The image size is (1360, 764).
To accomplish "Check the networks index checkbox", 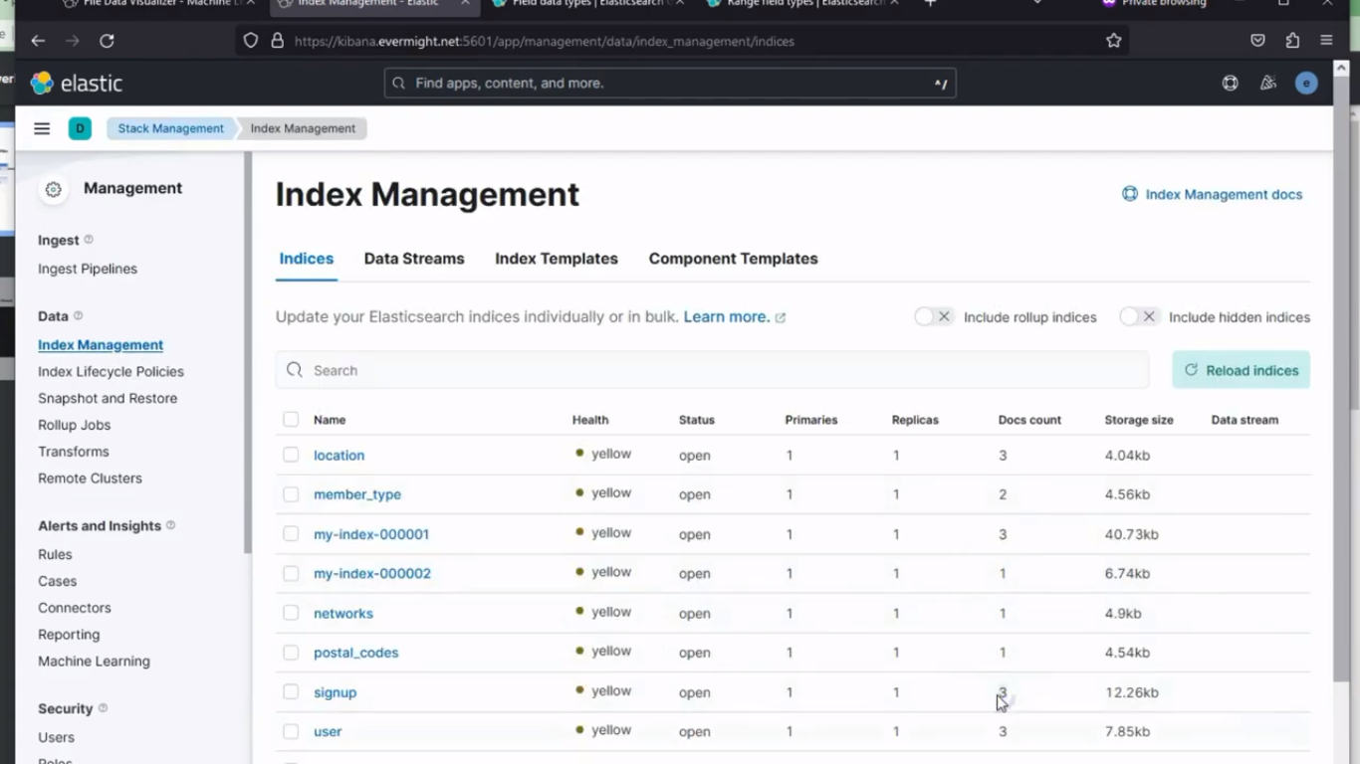I will pos(291,613).
